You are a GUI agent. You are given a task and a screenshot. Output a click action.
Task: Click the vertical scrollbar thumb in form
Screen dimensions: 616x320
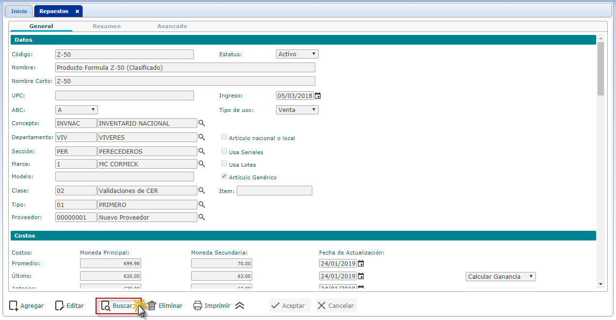(x=600, y=68)
